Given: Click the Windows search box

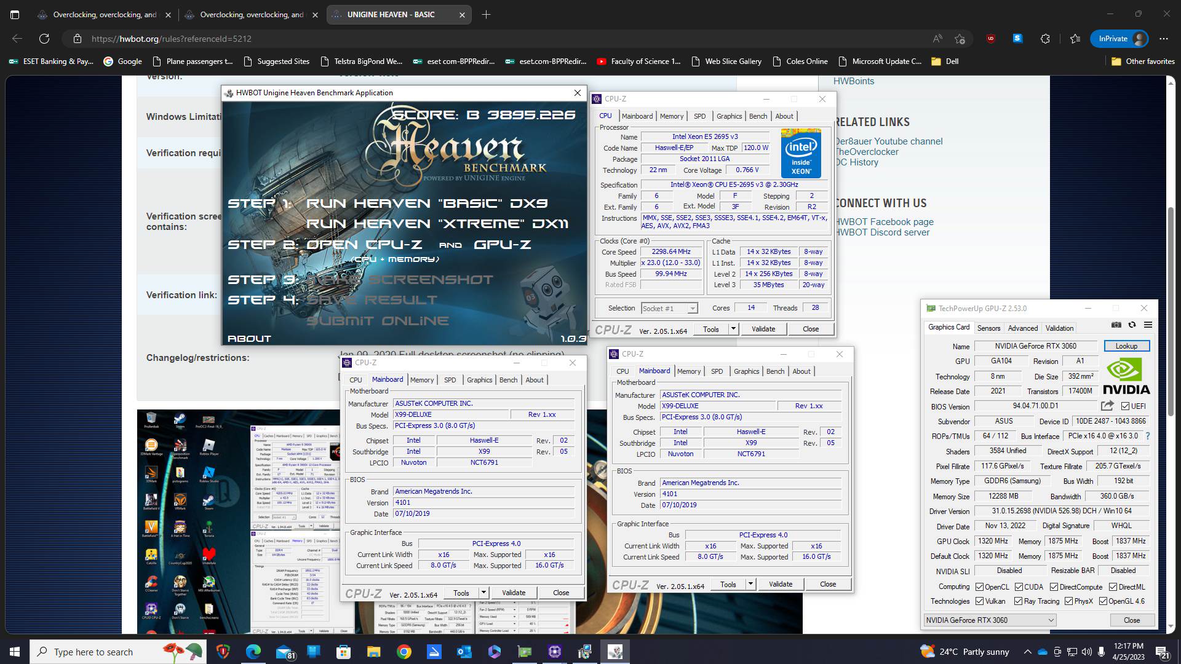Looking at the screenshot, I should point(117,652).
